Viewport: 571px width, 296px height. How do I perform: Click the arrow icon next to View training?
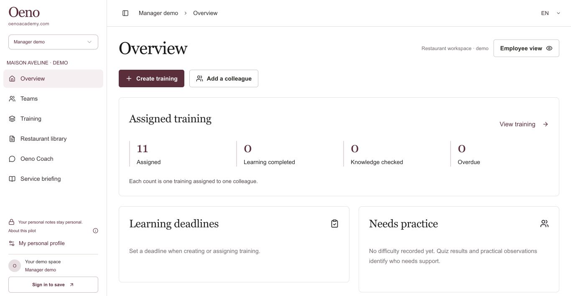click(546, 124)
